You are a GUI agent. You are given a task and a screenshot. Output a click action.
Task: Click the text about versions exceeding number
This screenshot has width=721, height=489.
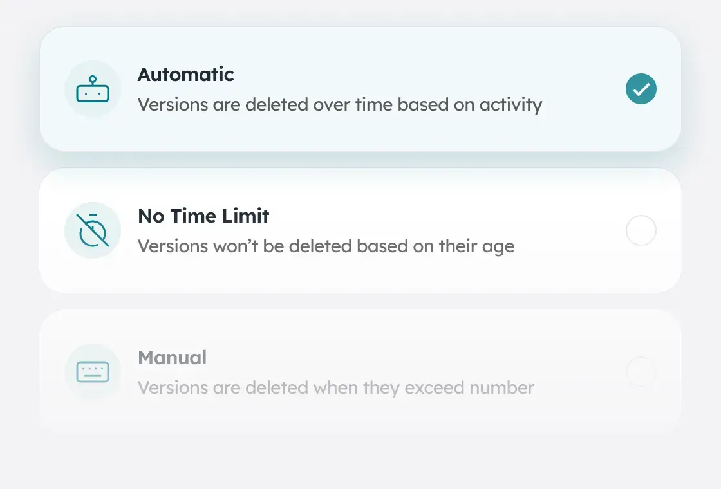(x=335, y=387)
